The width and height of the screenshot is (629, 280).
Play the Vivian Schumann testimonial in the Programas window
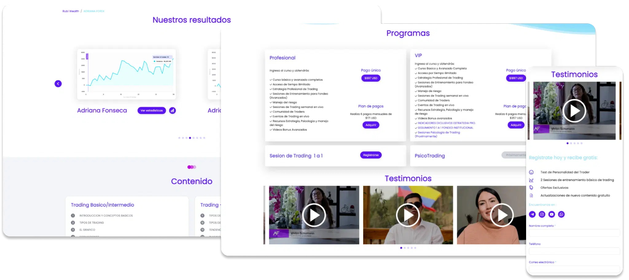tap(314, 215)
